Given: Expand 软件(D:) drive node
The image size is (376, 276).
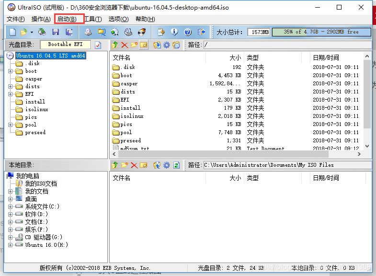Looking at the screenshot, I should [x=11, y=214].
